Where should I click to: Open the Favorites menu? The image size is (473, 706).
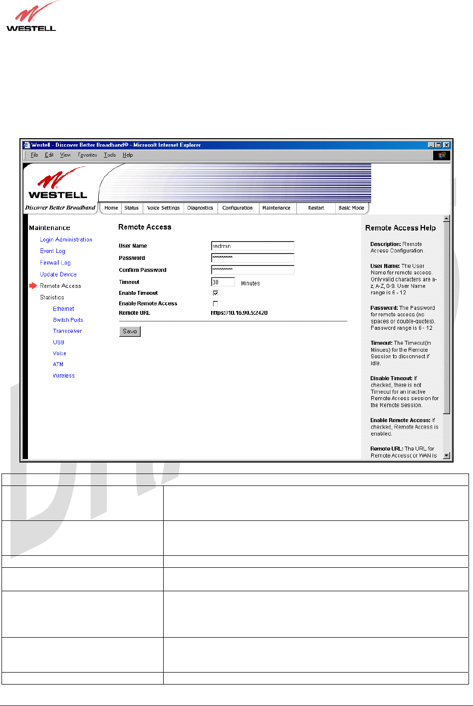pyautogui.click(x=87, y=155)
